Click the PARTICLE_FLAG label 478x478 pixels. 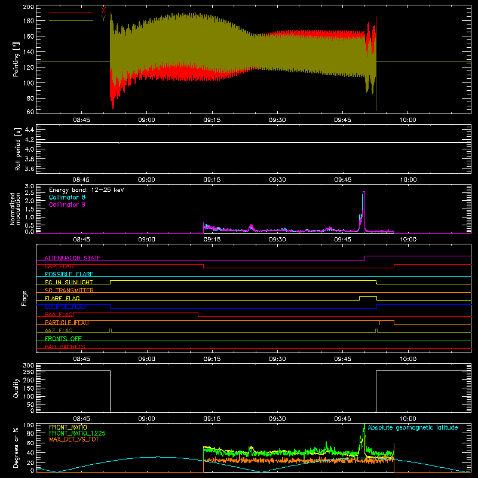[x=67, y=323]
